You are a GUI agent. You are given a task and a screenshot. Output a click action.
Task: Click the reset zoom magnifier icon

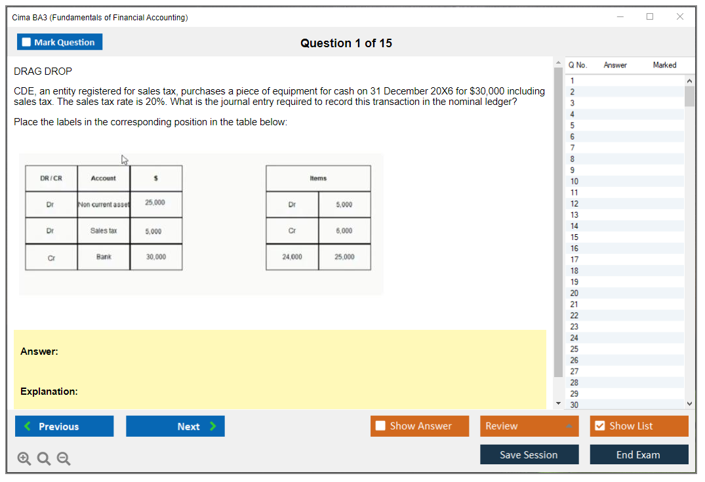[x=43, y=459]
